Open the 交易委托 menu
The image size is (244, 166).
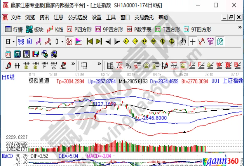[144, 17]
